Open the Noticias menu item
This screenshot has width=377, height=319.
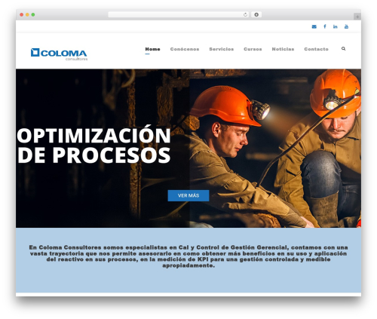pyautogui.click(x=283, y=49)
